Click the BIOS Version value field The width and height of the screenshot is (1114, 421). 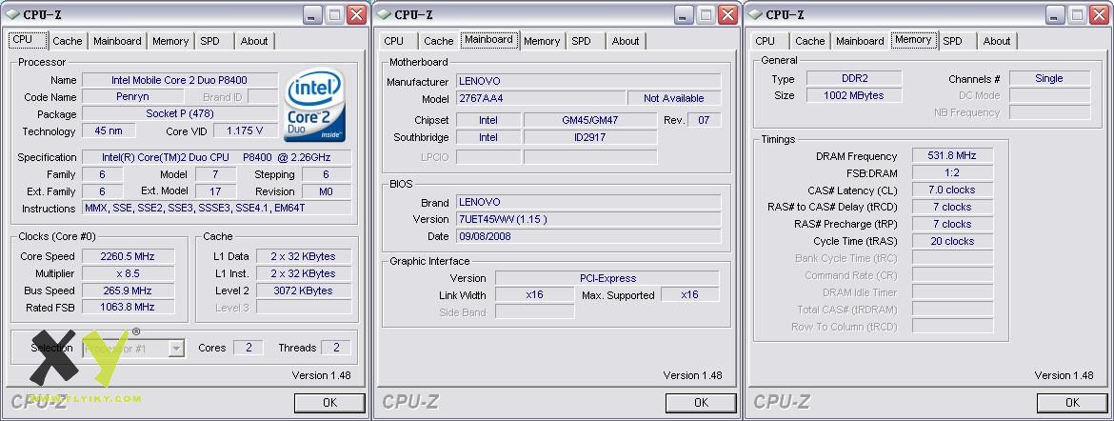[587, 219]
